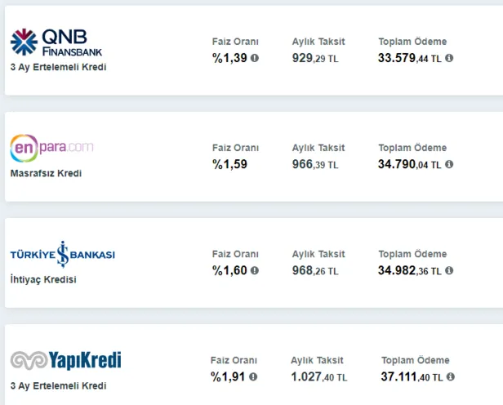The image size is (503, 405).
Task: Select the Masrafsız Kredi label
Action: tap(46, 173)
